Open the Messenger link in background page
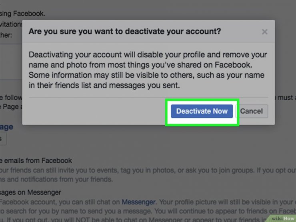 pos(138,202)
